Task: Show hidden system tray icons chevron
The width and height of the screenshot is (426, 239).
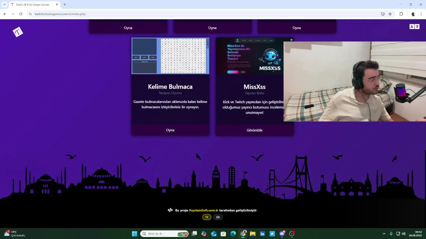Action: click(x=384, y=234)
